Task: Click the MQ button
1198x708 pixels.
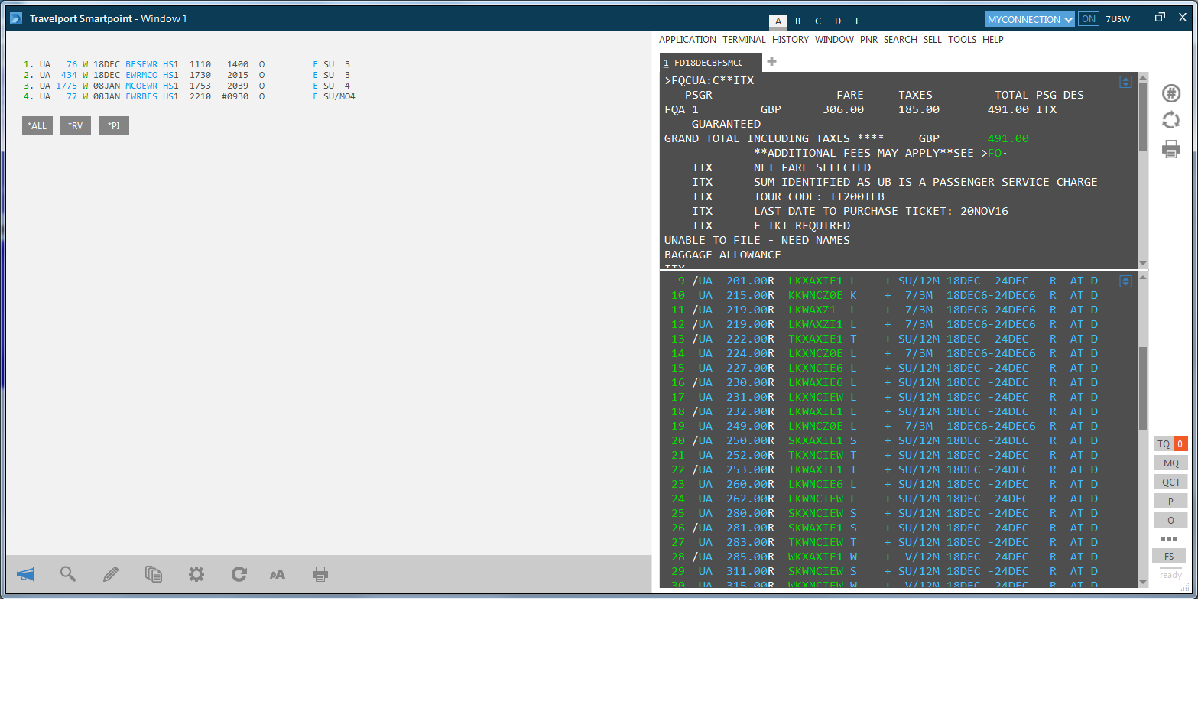Action: click(1171, 463)
